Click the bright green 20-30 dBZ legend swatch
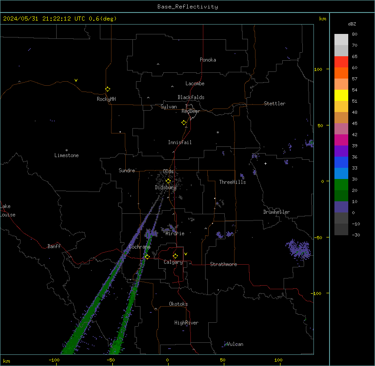The image size is (375, 366). (x=341, y=184)
